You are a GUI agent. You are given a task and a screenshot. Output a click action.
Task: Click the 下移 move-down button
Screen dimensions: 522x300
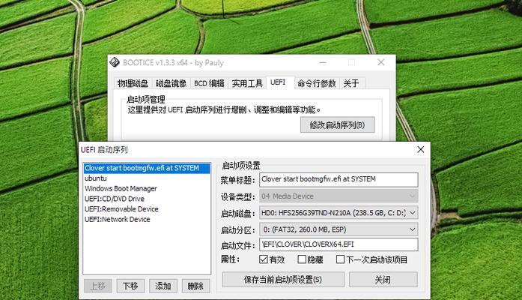click(130, 286)
